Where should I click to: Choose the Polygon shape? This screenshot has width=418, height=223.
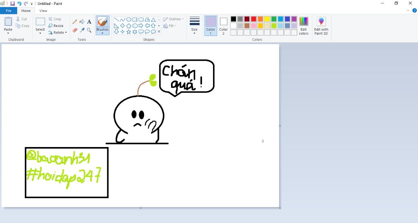point(147,20)
